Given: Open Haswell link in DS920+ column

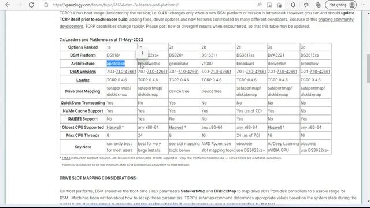Looking at the screenshot, I should (x=176, y=127).
